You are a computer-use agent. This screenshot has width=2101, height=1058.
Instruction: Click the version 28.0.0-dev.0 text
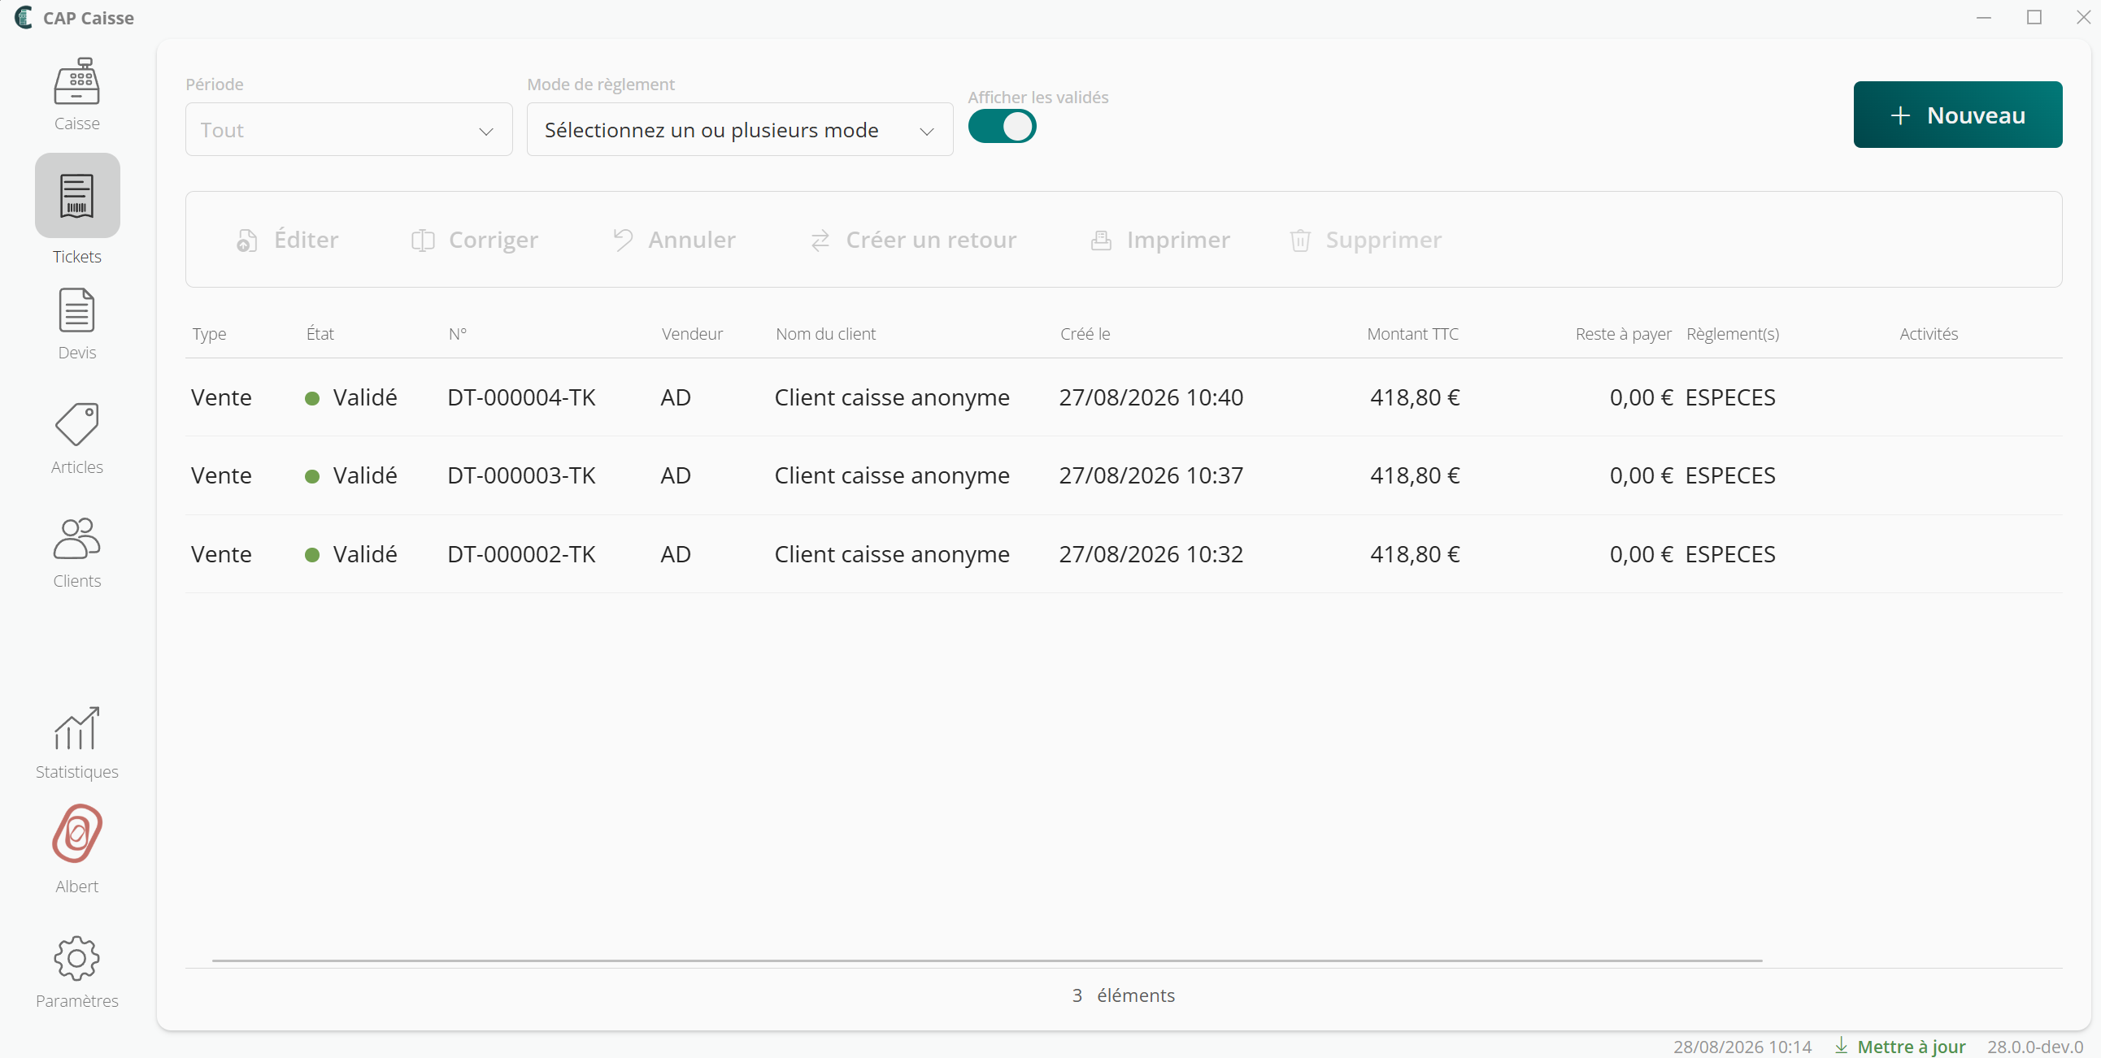2034,1047
